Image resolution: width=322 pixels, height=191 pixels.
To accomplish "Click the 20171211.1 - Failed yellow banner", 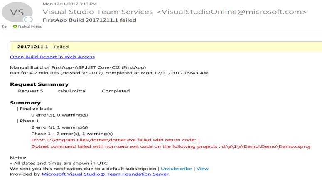I will (166, 47).
